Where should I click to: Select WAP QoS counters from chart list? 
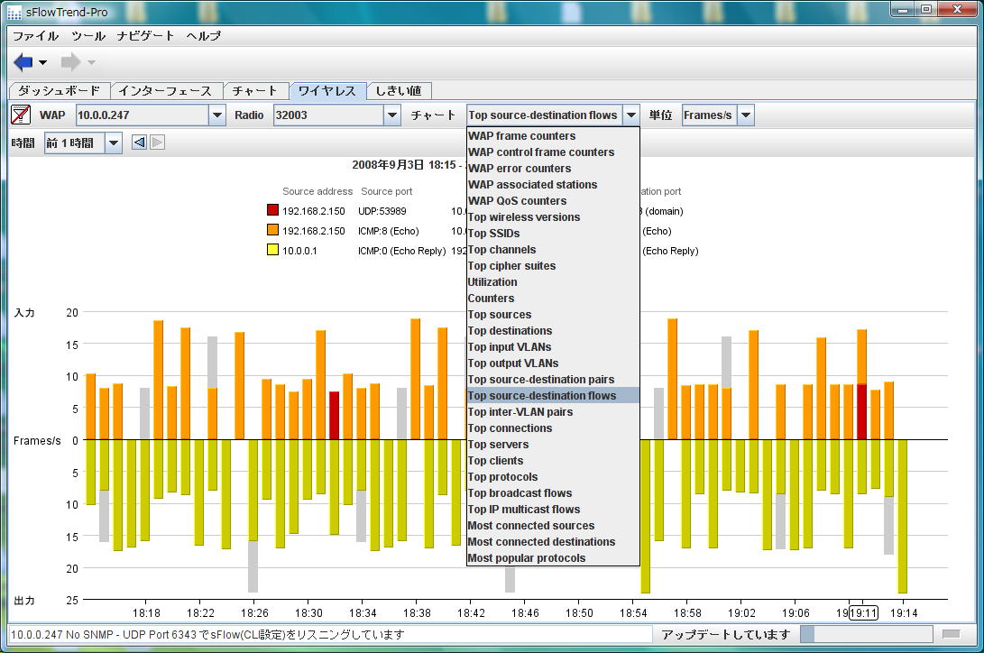pyautogui.click(x=517, y=201)
